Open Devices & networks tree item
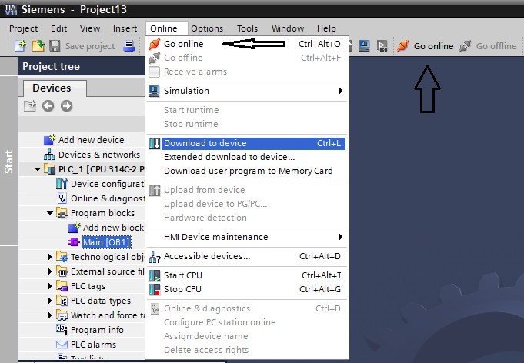This screenshot has height=363, width=524. click(x=99, y=155)
